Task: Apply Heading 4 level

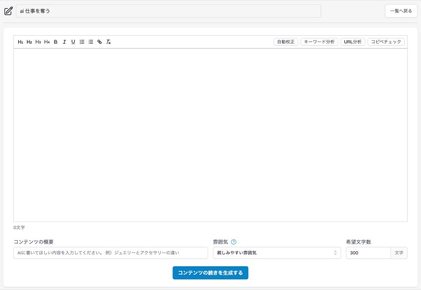Action: click(x=46, y=42)
